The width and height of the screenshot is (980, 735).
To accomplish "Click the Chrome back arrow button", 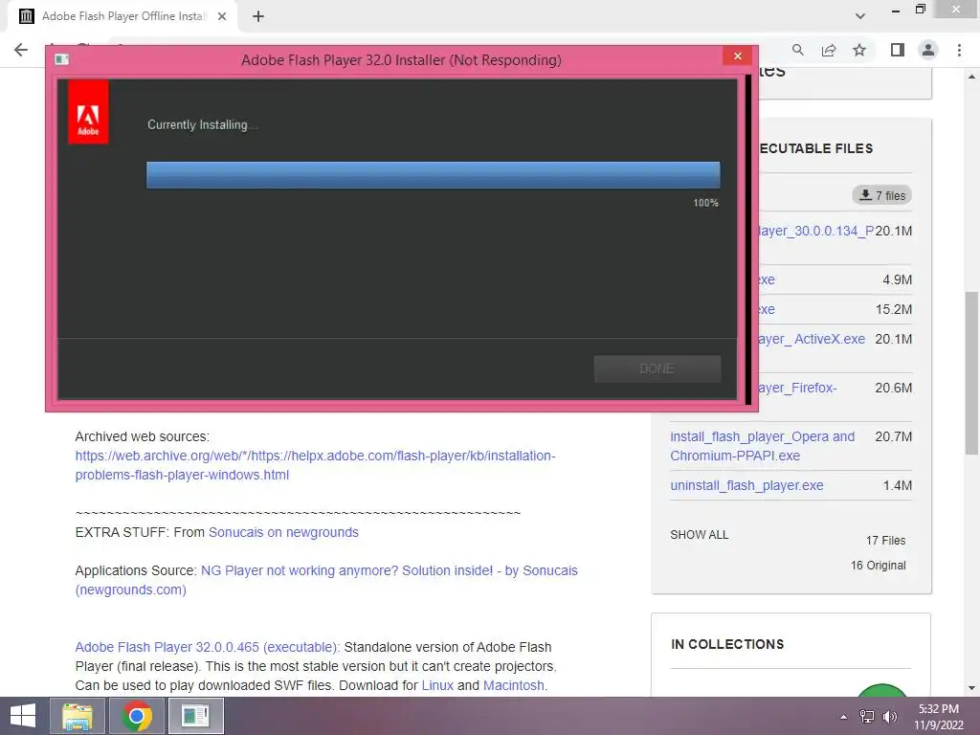I will (x=21, y=50).
